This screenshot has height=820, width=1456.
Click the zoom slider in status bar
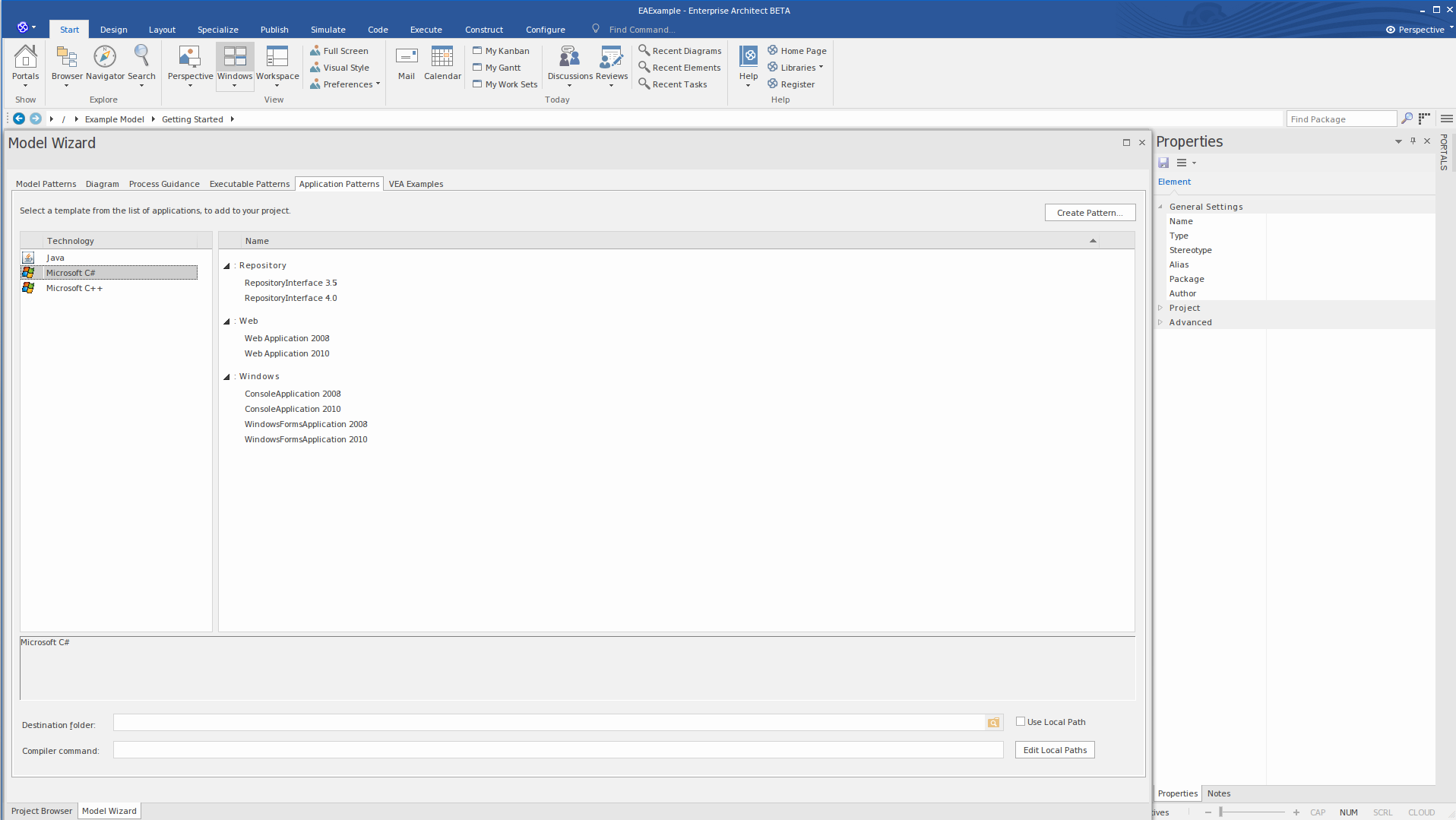point(1220,812)
